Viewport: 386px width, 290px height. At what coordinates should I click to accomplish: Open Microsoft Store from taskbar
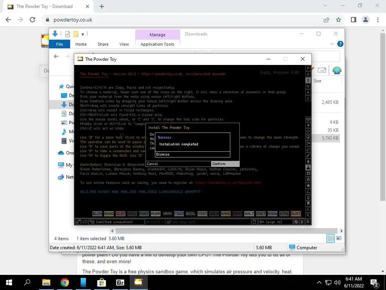tap(101, 282)
